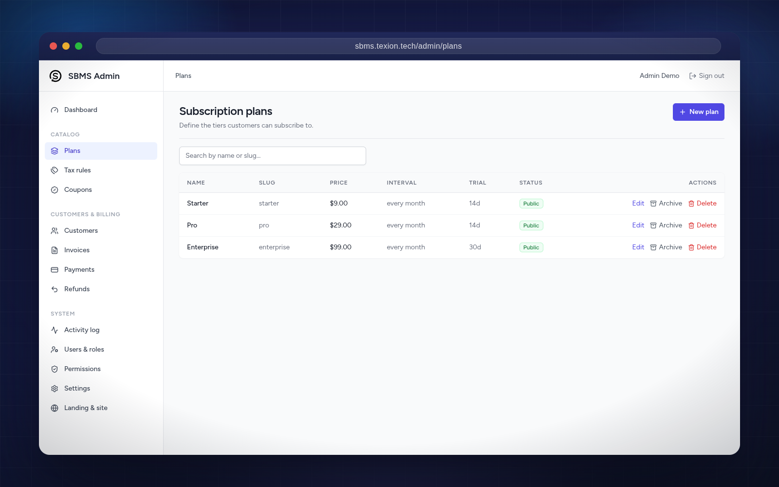Click the Refunds undo arrow icon

click(55, 289)
